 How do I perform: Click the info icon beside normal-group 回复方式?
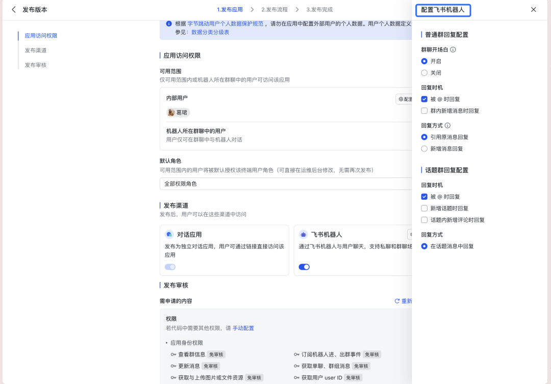(447, 125)
